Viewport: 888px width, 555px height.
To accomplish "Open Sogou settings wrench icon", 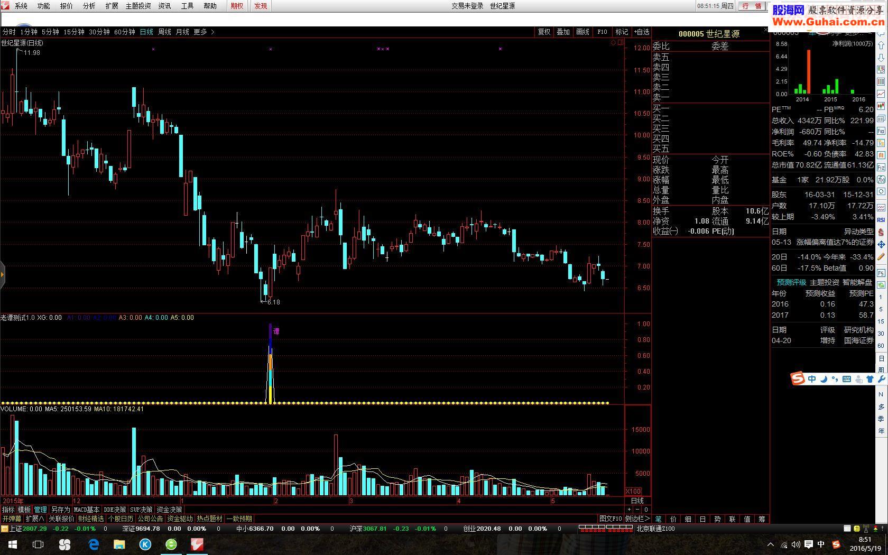I will click(x=881, y=379).
